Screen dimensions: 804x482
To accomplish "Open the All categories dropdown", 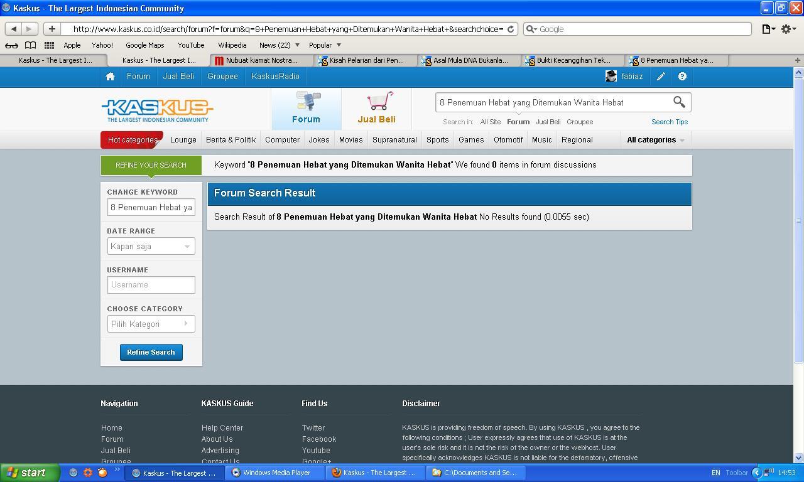I will (x=655, y=140).
